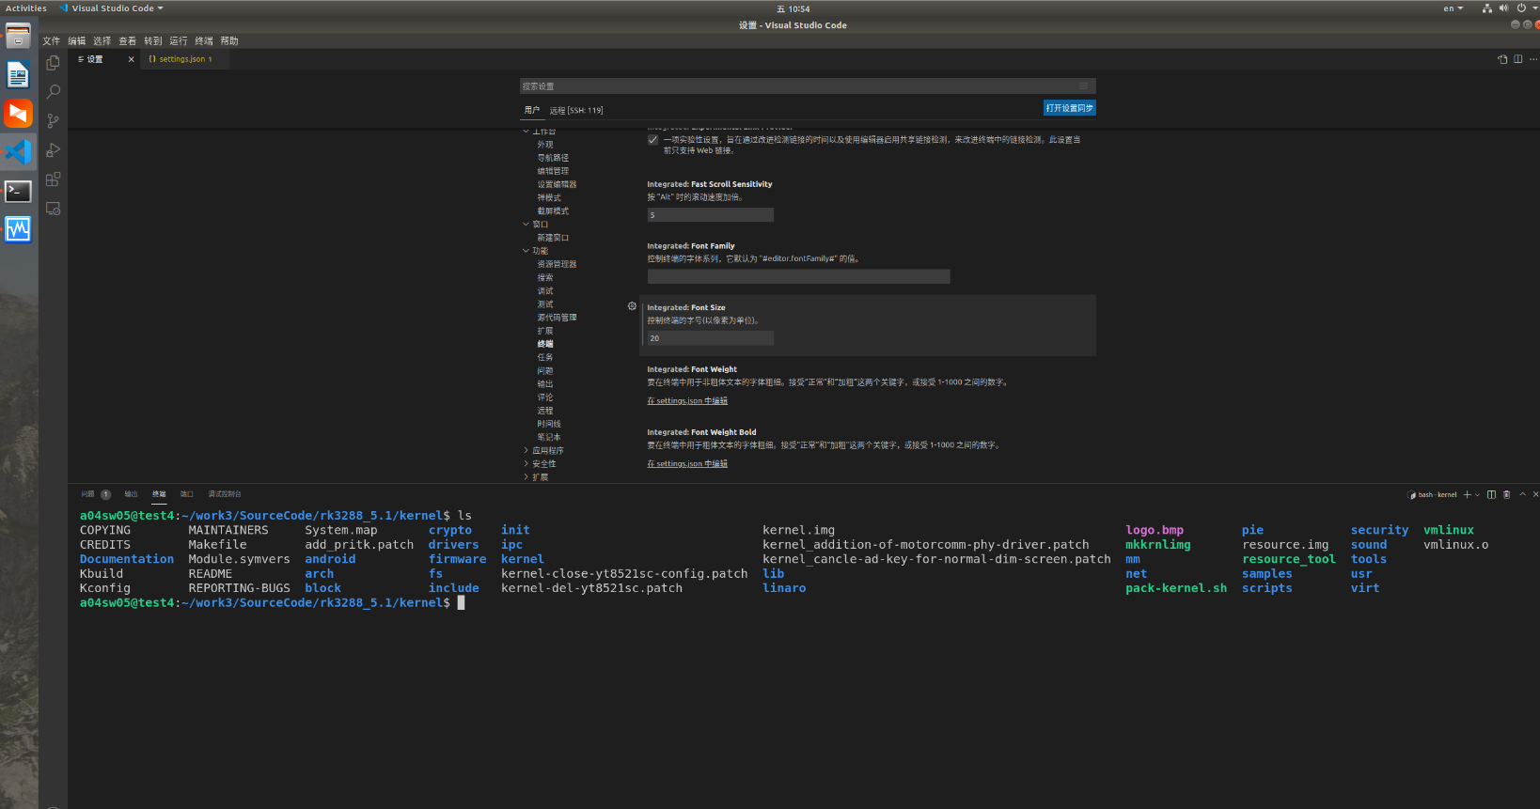1540x809 pixels.
Task: Expand the 安全性 settings group
Action: coord(526,463)
